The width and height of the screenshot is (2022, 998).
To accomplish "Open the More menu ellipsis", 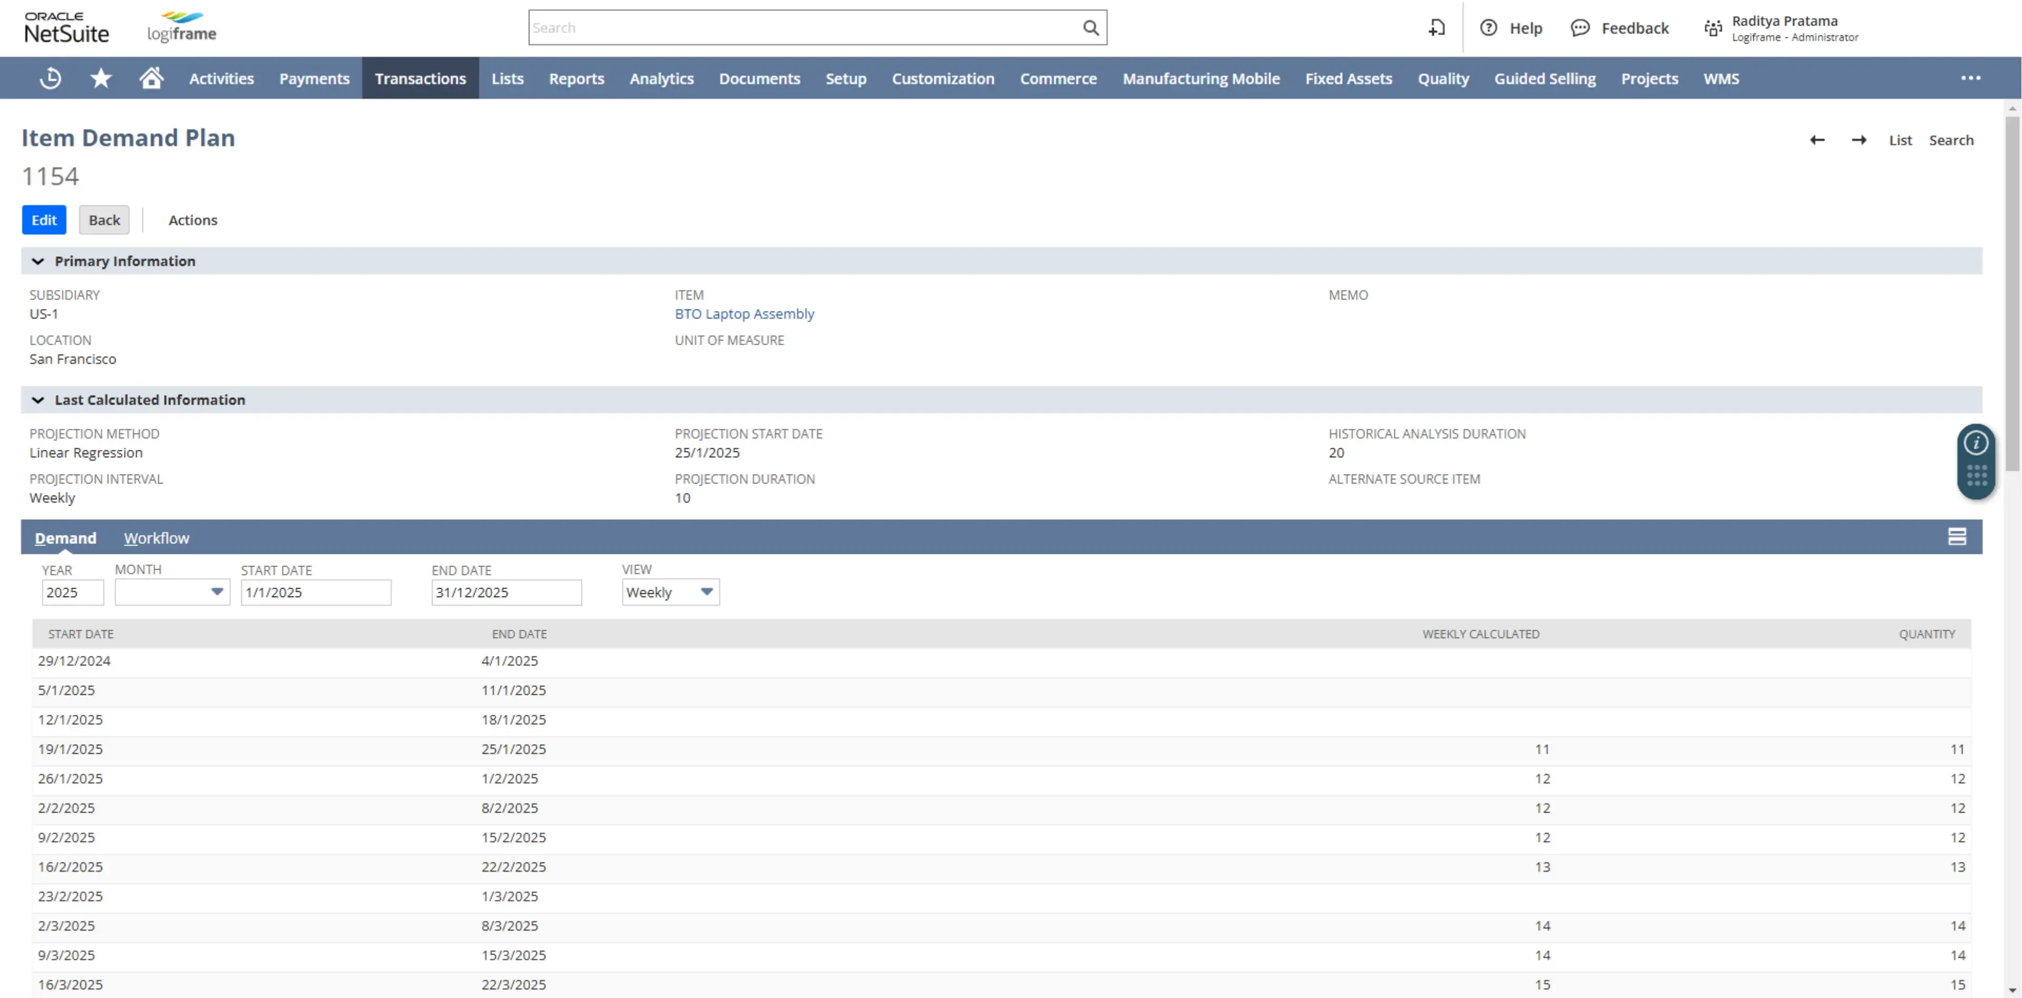I will [x=1971, y=78].
